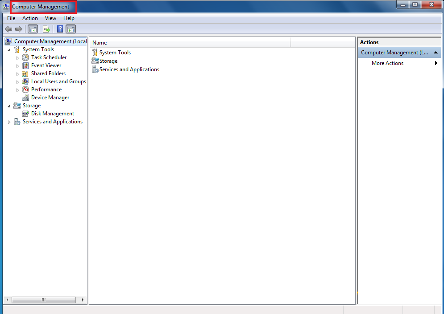Toggle the Show/Hide Action Pane toolbar icon
444x314 pixels.
pos(71,29)
